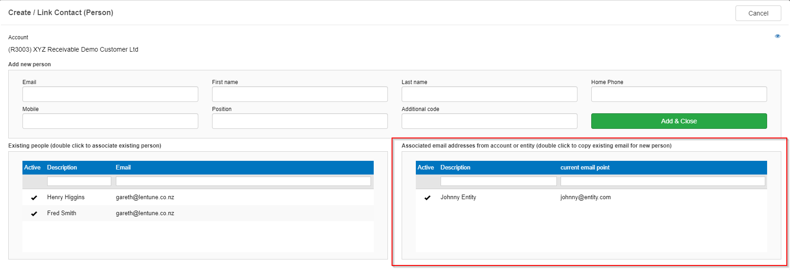Click Fred Smith's email gareth@lentune.co.nz
Viewport: 790px width, 270px height.
[145, 213]
